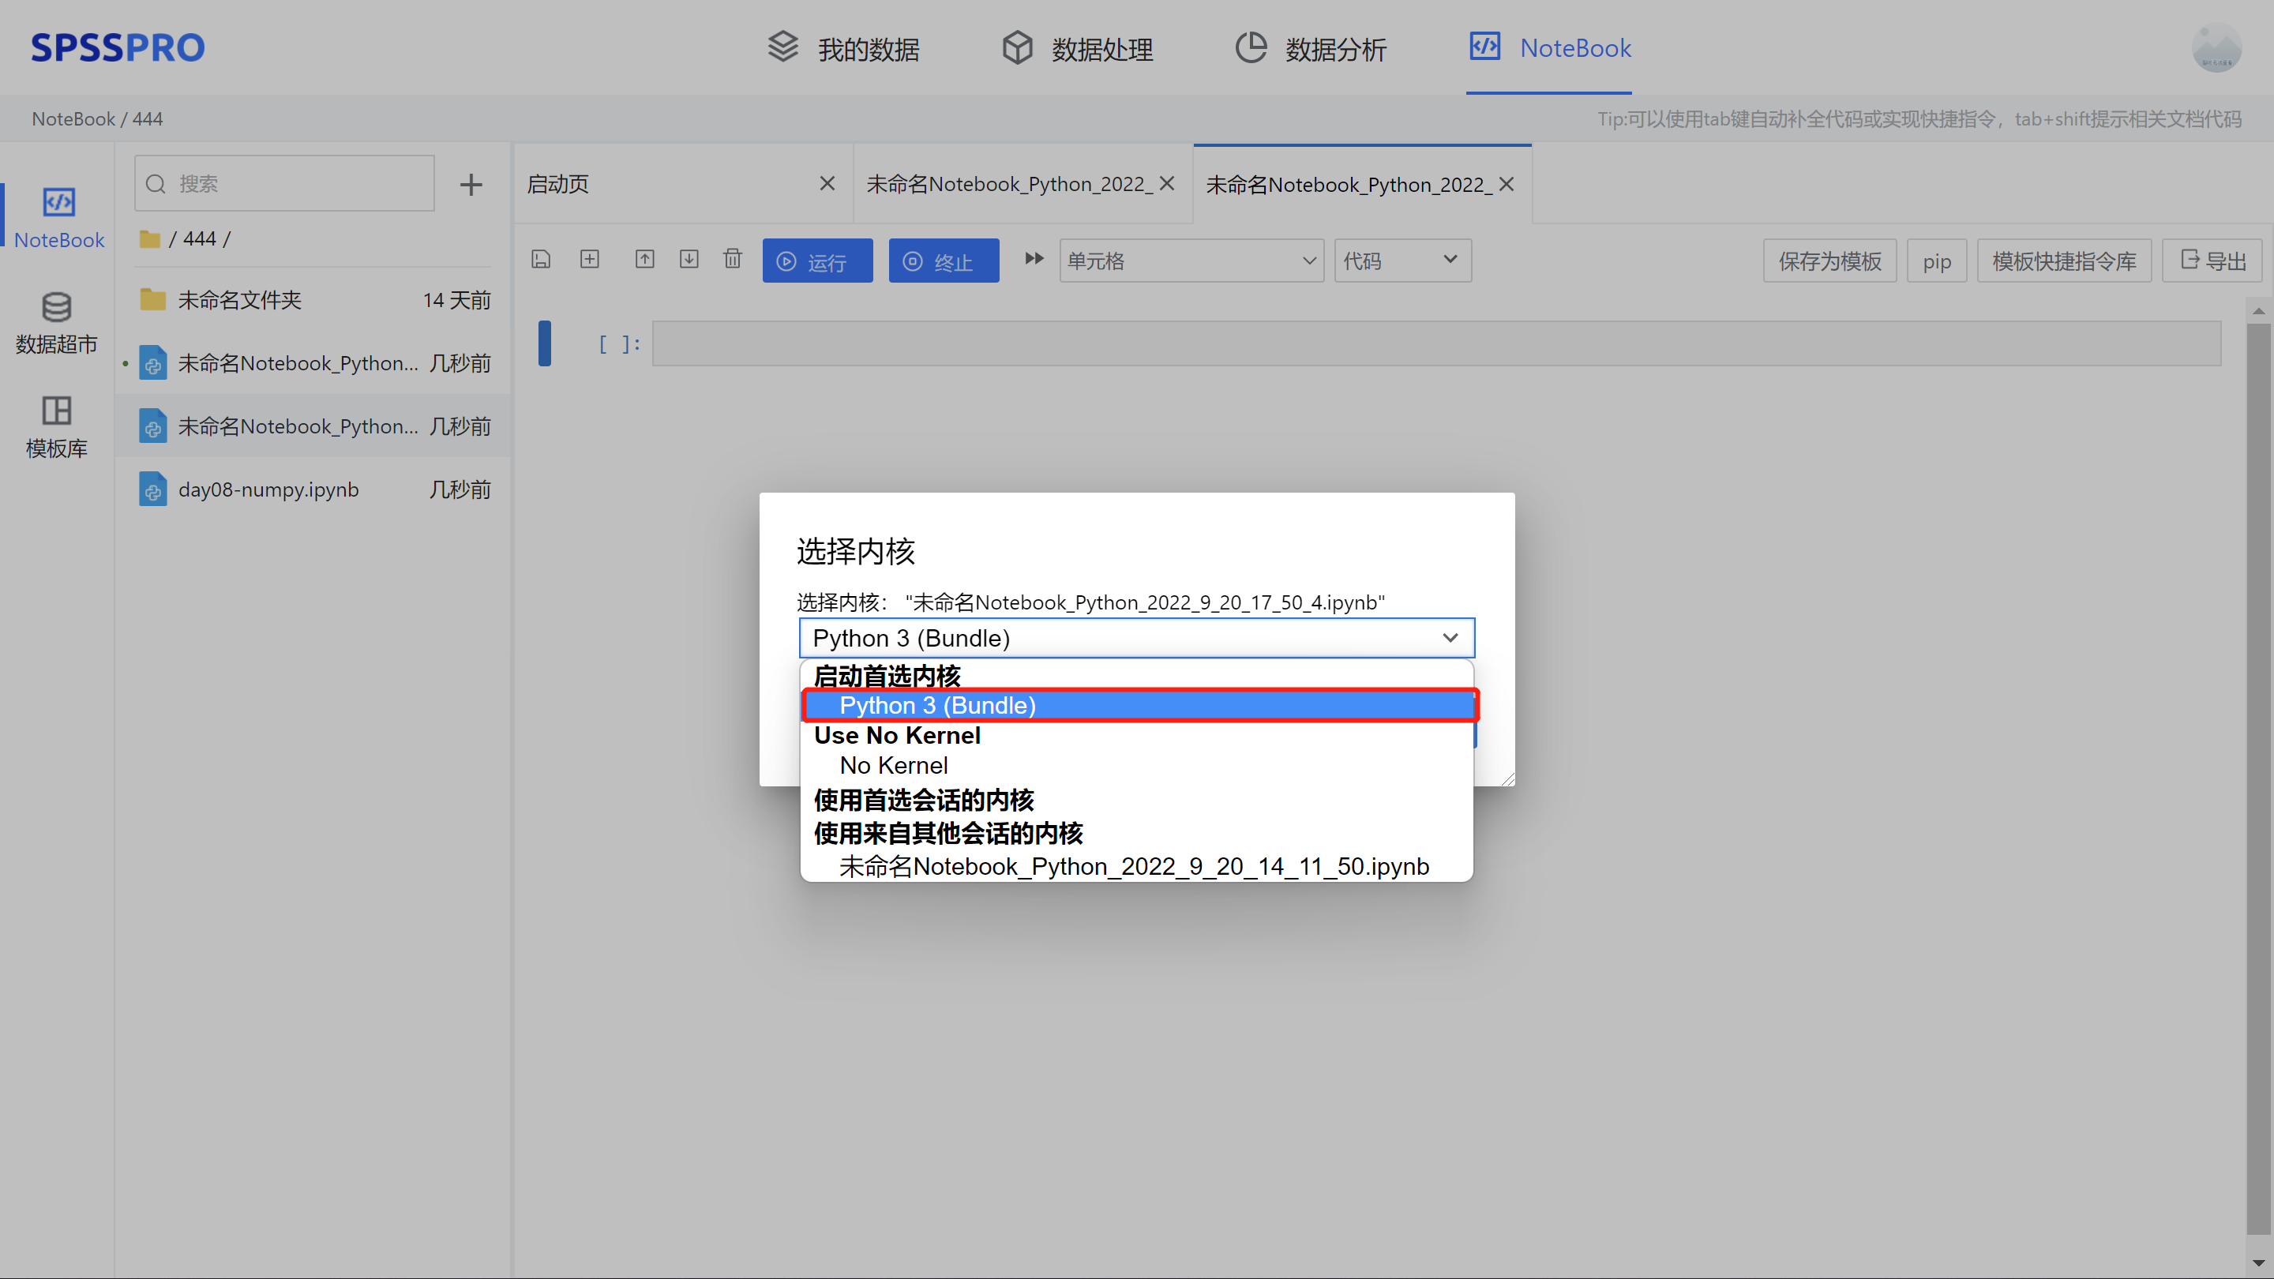This screenshot has height=1279, width=2274.
Task: Create a new item with the plus icon beside search
Action: click(x=471, y=184)
